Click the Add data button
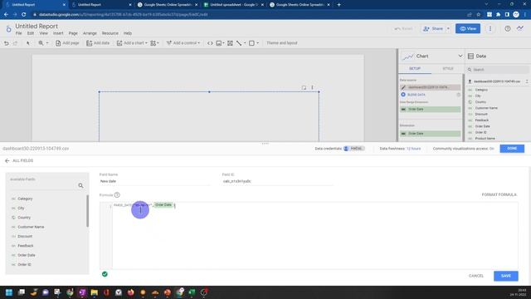531x299 pixels. pyautogui.click(x=98, y=43)
